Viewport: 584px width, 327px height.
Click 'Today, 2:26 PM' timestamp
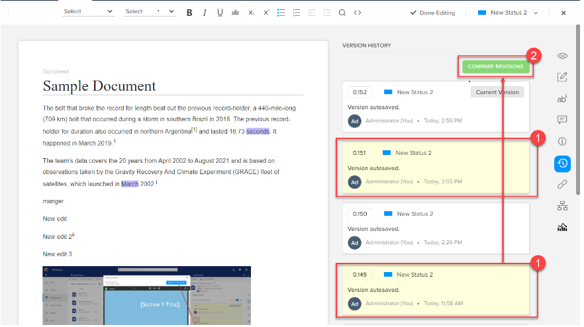pos(443,242)
